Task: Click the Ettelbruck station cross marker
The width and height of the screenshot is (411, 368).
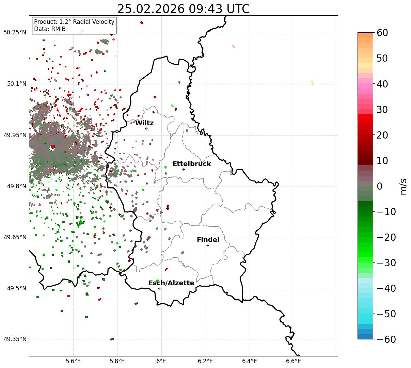Action: [184, 170]
